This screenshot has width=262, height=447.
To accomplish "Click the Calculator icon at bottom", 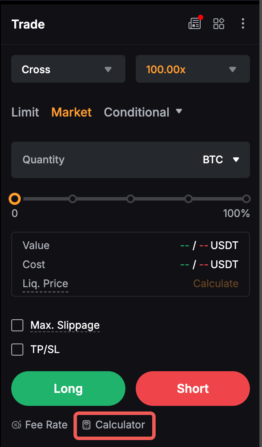I will click(86, 425).
